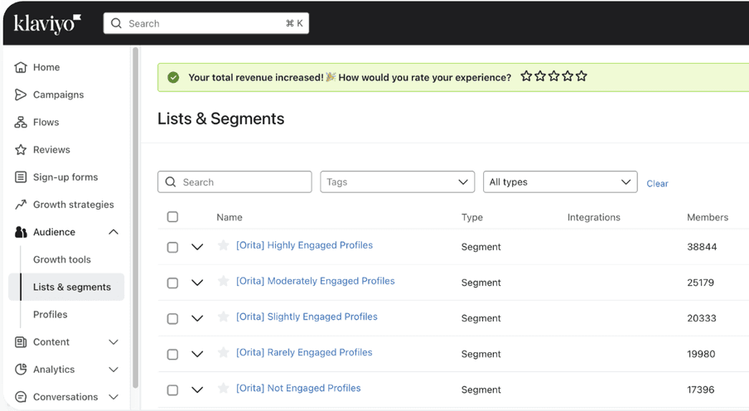
Task: Click the Flows icon in sidebar
Action: [21, 122]
